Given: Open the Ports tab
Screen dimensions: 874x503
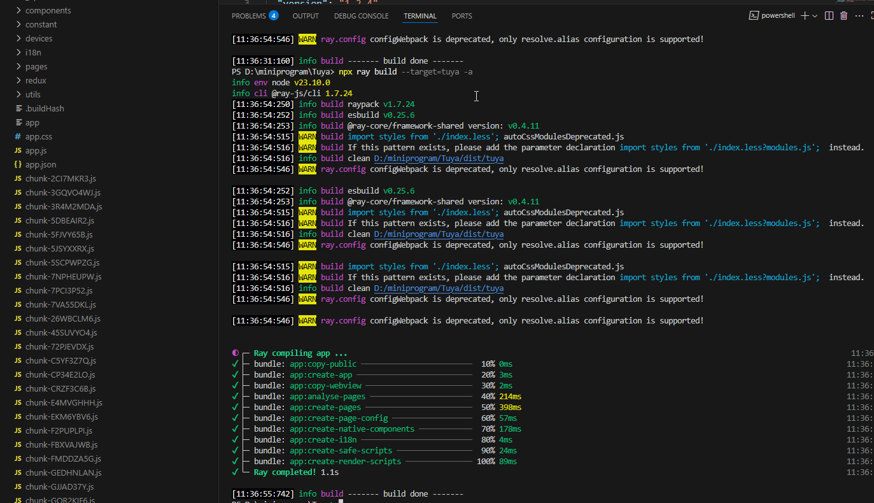Looking at the screenshot, I should [x=462, y=16].
